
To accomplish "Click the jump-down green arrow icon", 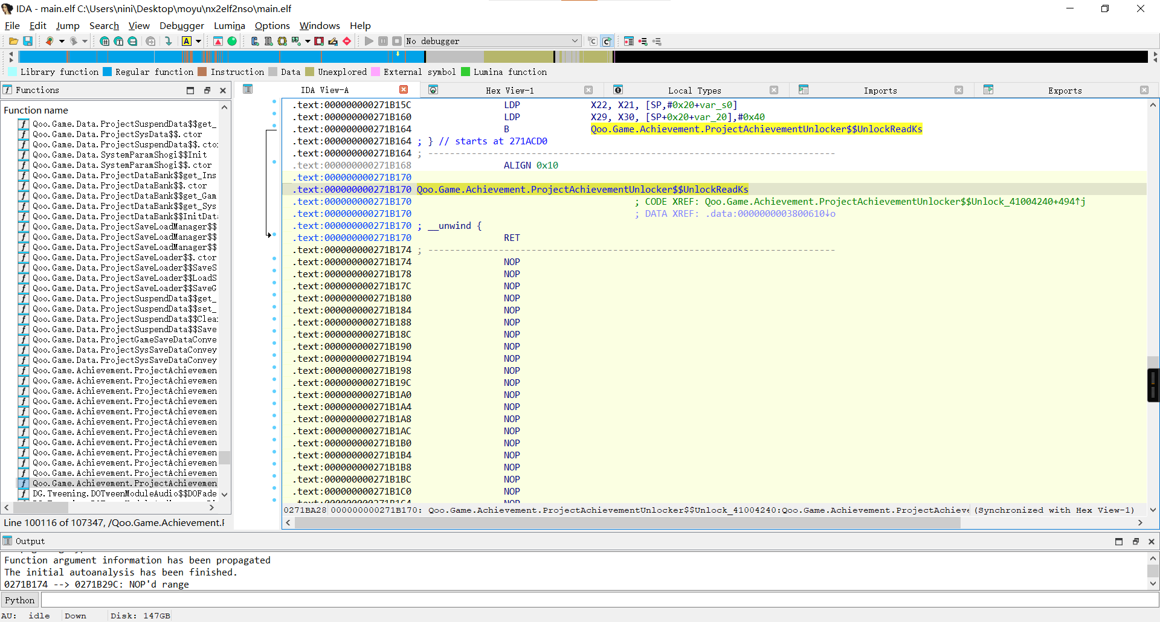I will [x=169, y=41].
